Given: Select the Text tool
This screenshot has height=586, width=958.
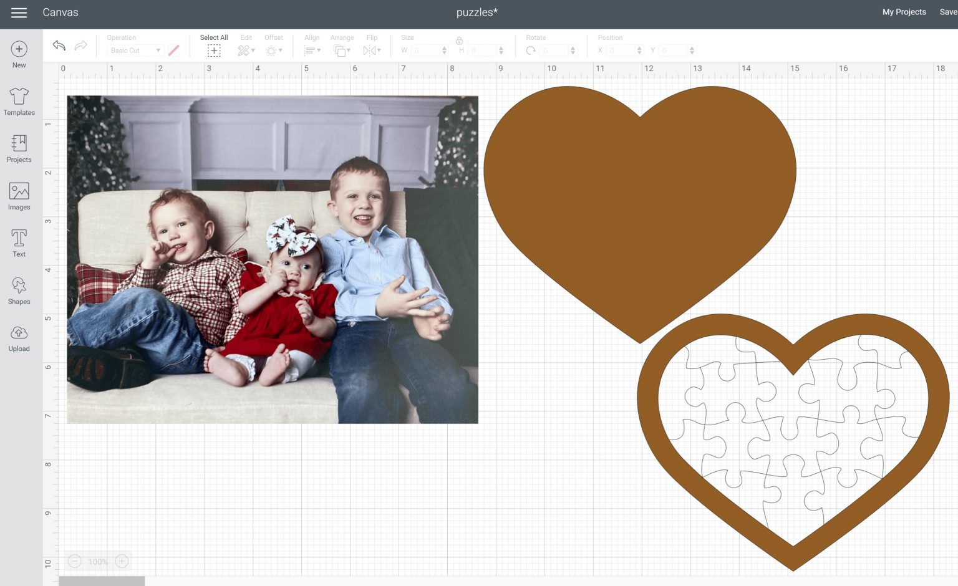Looking at the screenshot, I should (x=19, y=242).
